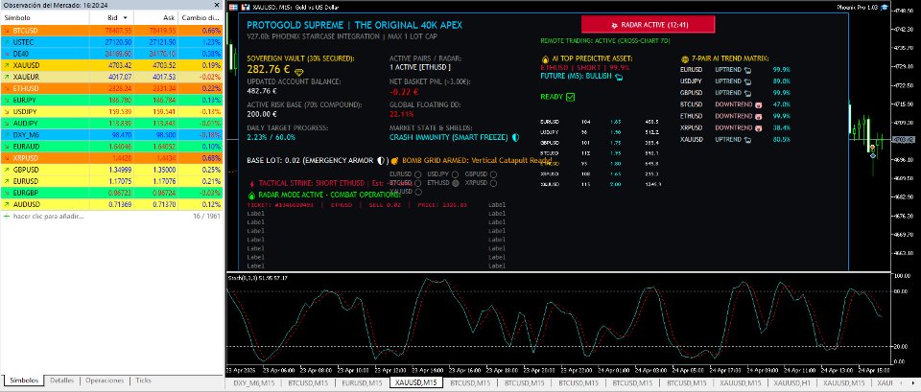
Task: Click the NET BASKET PNL value -0.22 €
Action: click(404, 92)
